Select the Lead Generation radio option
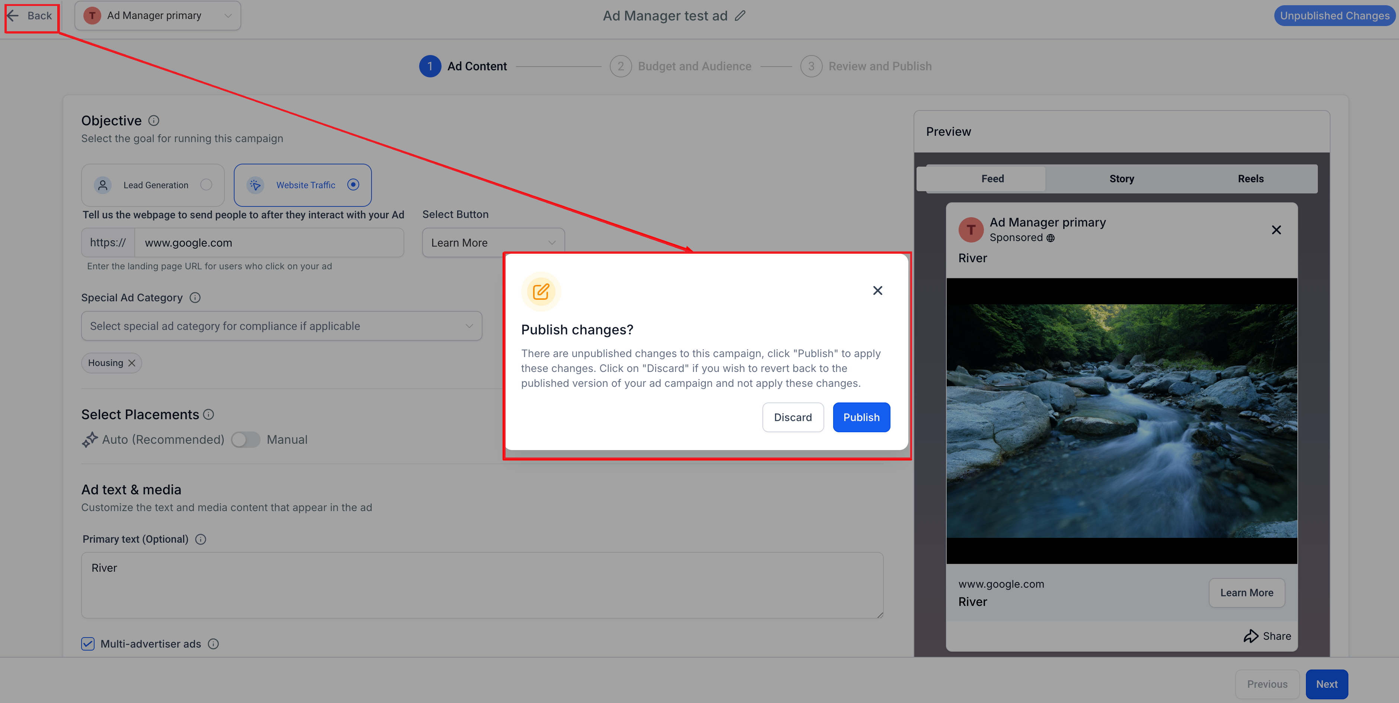The width and height of the screenshot is (1399, 703). (x=206, y=185)
